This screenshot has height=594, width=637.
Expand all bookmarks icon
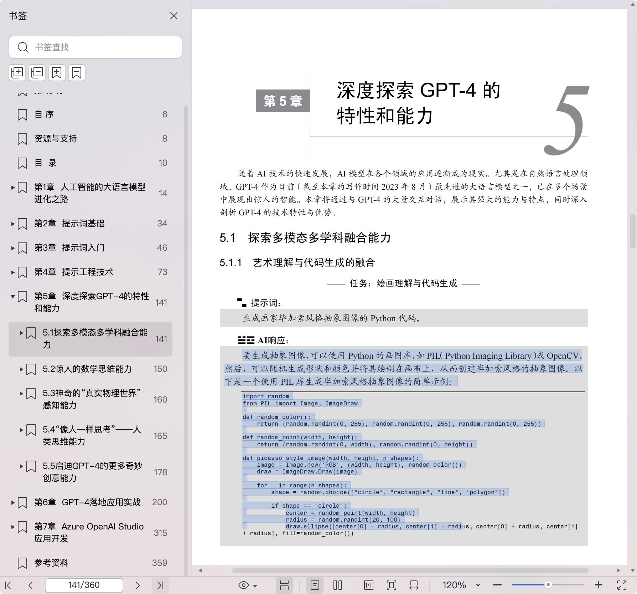pos(17,73)
